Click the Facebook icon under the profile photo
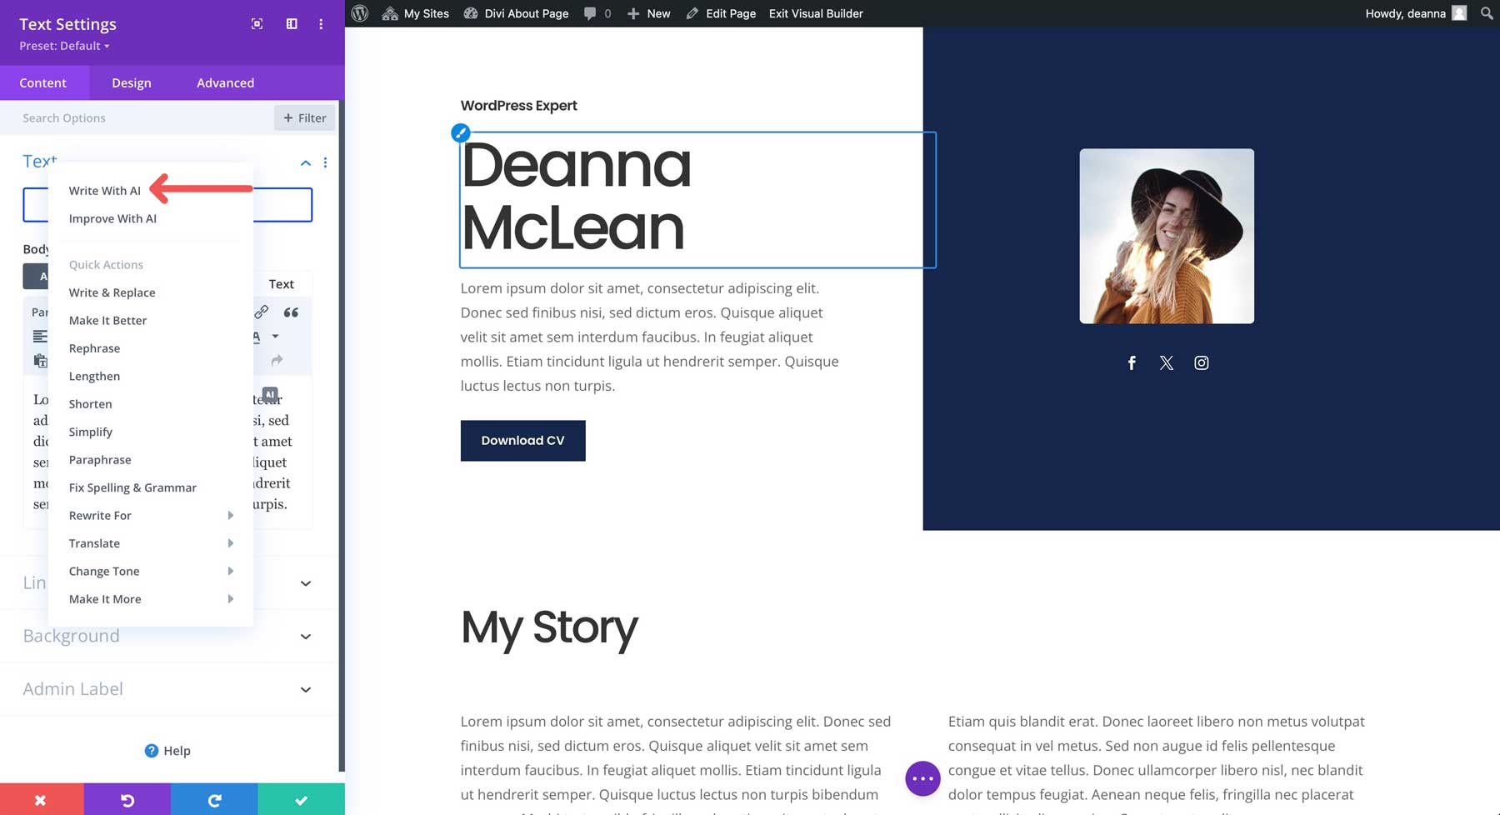 (x=1132, y=362)
